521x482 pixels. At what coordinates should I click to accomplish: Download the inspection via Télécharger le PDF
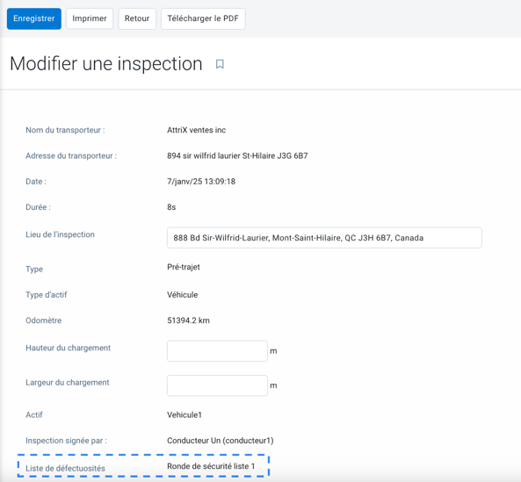click(203, 18)
